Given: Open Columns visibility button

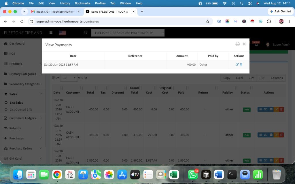Looking at the screenshot, I should tap(277, 78).
